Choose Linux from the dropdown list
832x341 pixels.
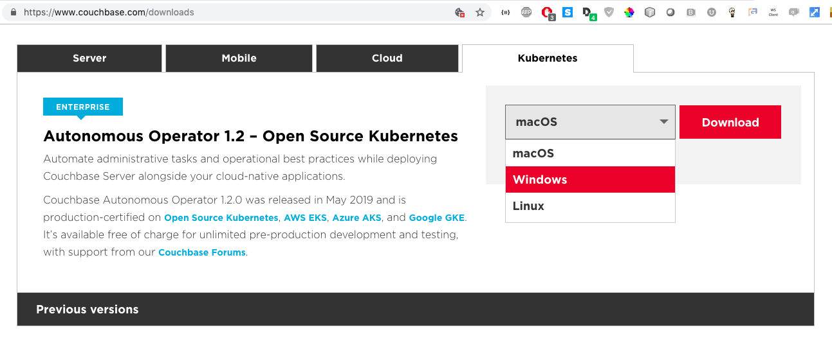pyautogui.click(x=590, y=206)
